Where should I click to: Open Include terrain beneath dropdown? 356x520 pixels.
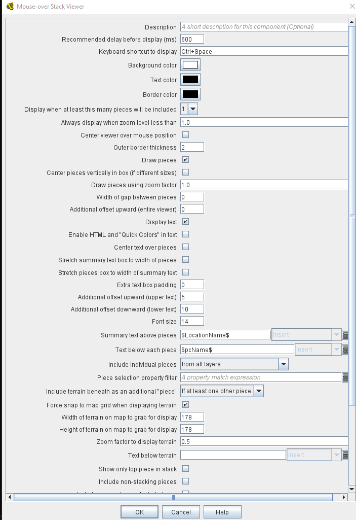[x=258, y=391]
